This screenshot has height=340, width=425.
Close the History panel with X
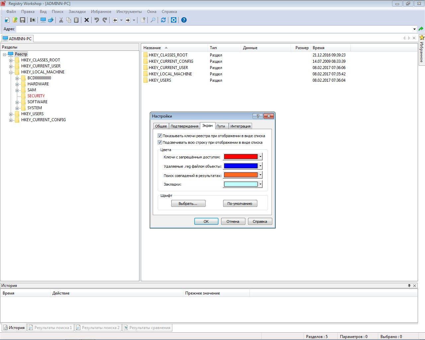pyautogui.click(x=414, y=286)
